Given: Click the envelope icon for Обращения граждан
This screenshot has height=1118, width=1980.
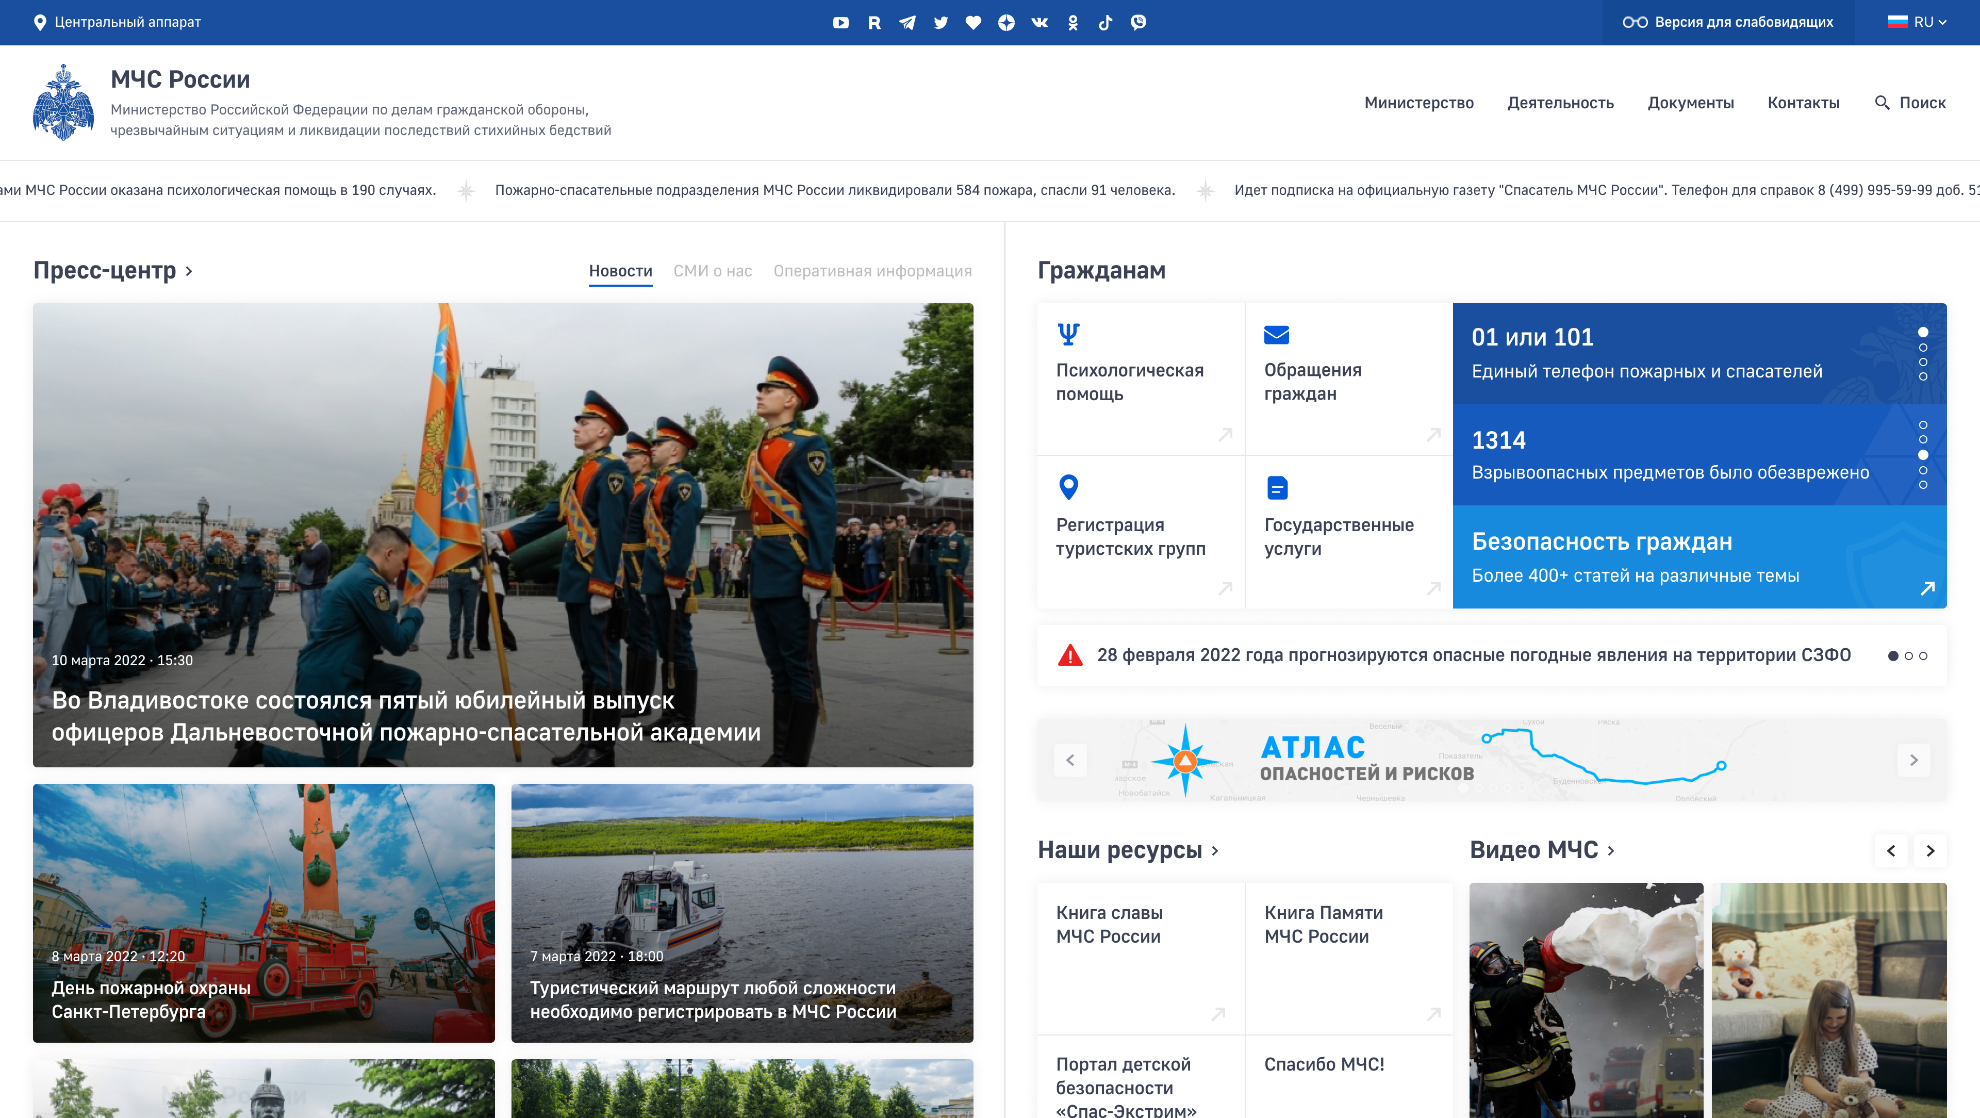Looking at the screenshot, I should coord(1276,335).
